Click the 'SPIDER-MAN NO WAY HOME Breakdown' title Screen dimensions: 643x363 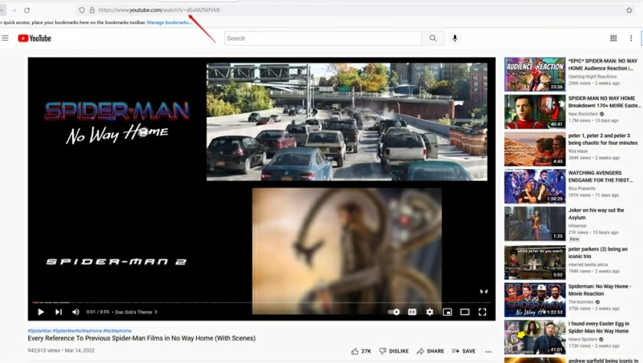click(x=603, y=102)
